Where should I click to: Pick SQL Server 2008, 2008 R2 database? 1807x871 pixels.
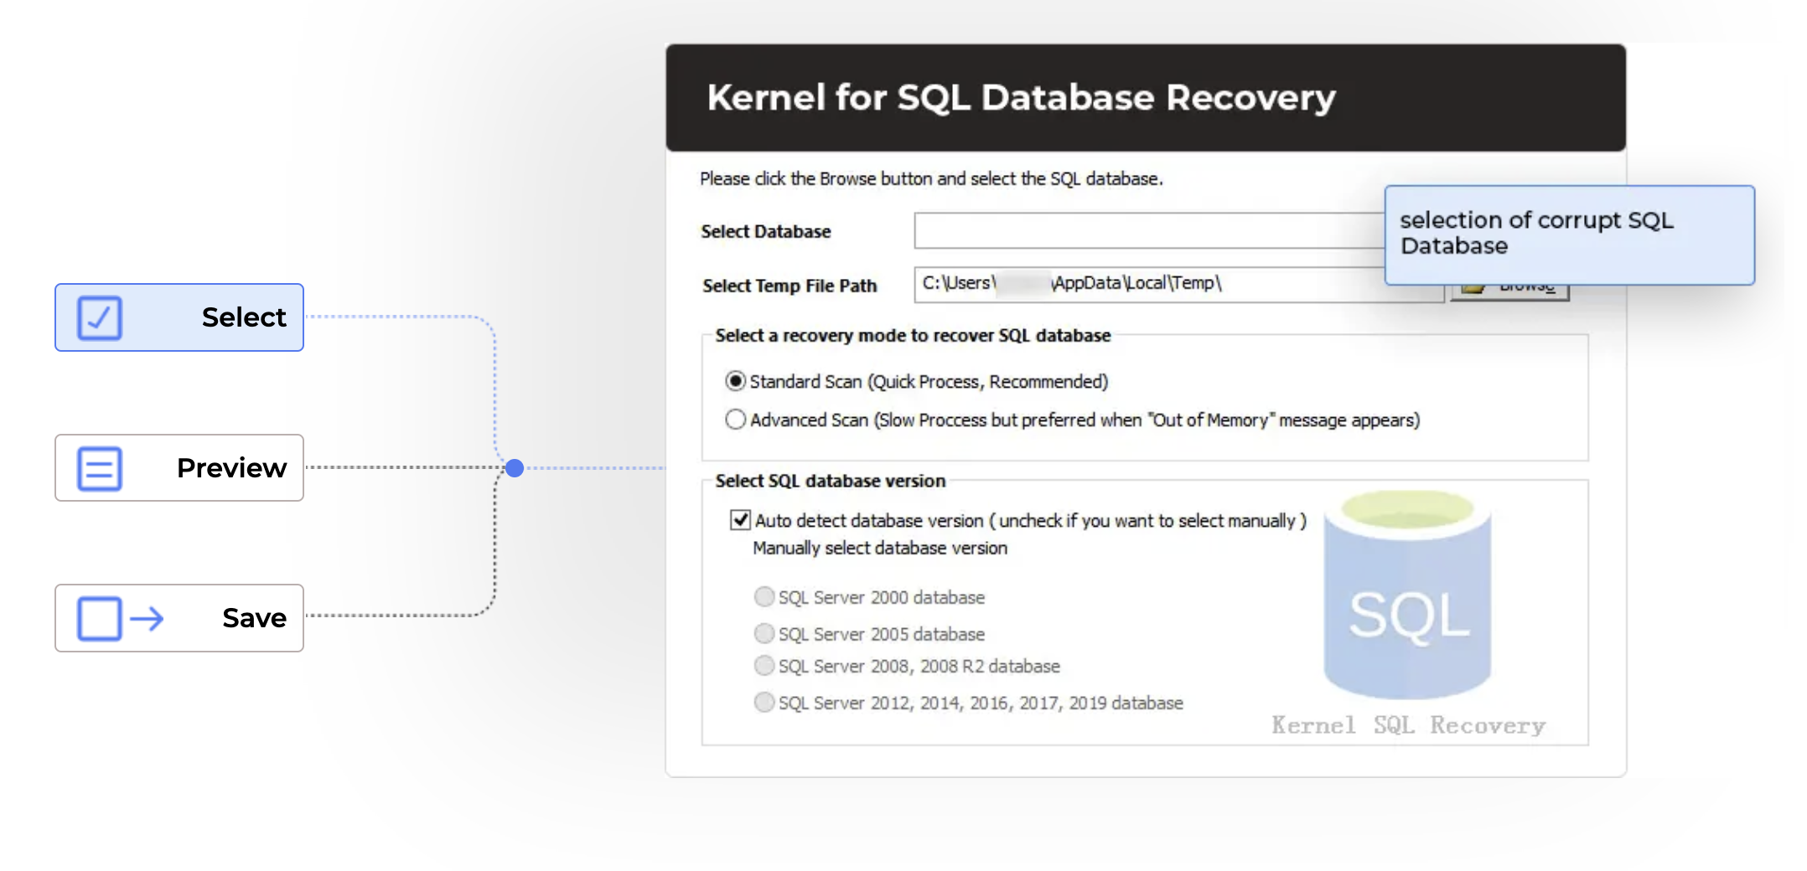pyautogui.click(x=764, y=666)
